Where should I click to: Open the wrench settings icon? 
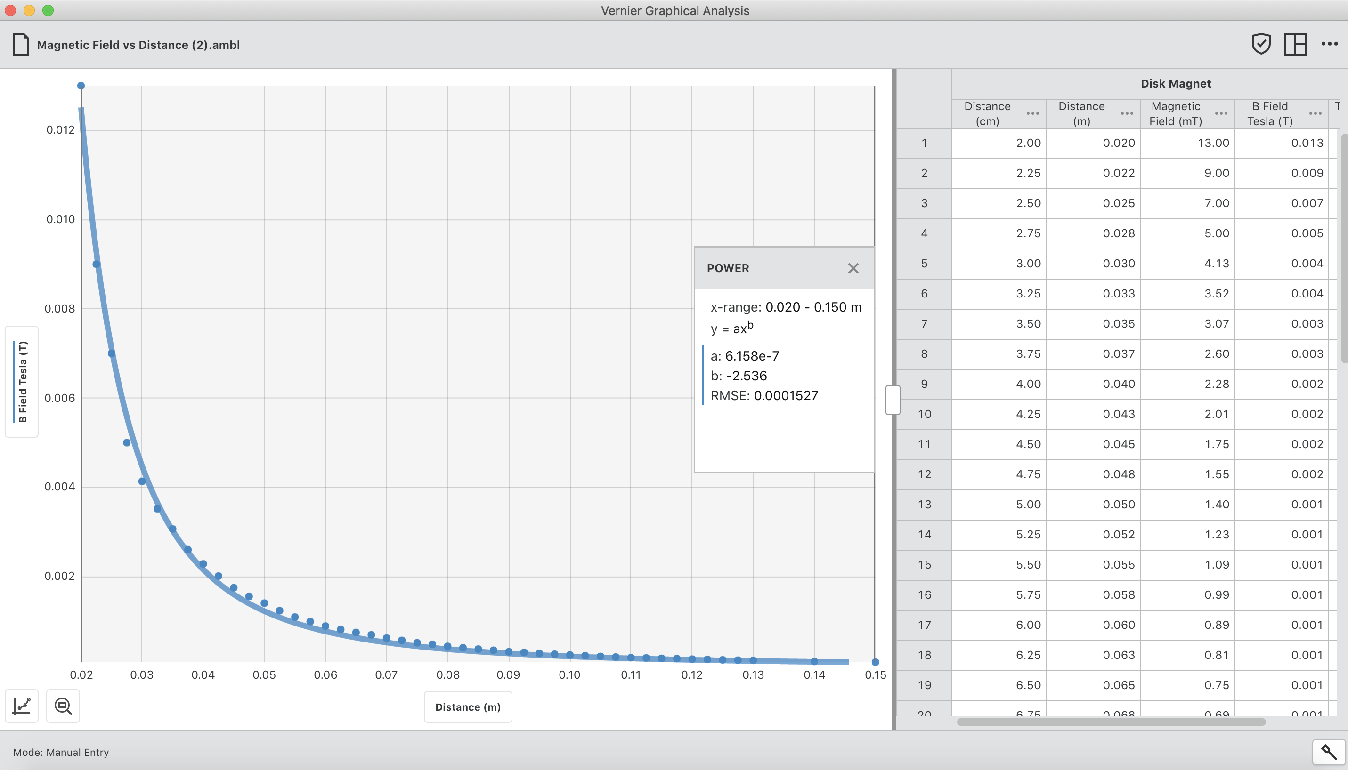click(x=1328, y=752)
